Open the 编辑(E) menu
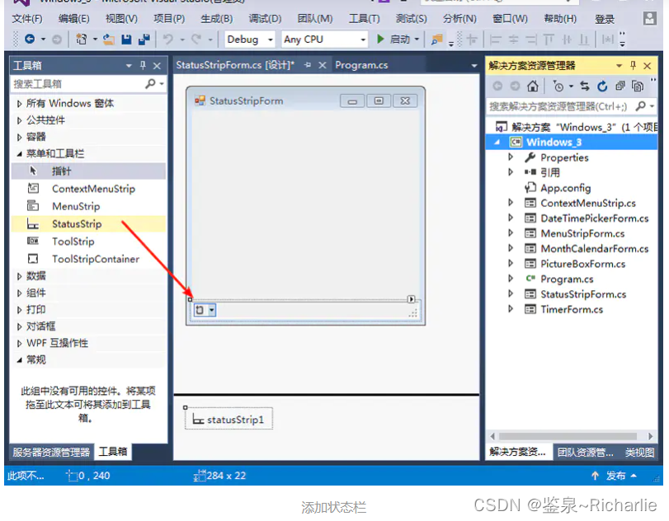 pyautogui.click(x=74, y=19)
